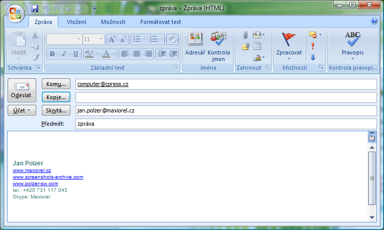Center the paragraph text

[136, 54]
